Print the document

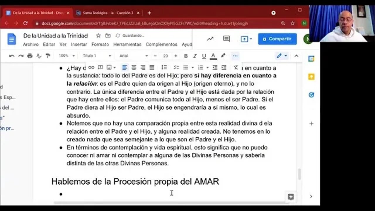[30, 56]
